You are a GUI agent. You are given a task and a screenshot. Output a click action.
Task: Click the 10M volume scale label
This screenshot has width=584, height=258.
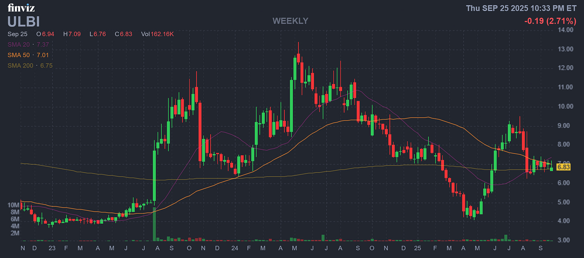click(x=13, y=205)
